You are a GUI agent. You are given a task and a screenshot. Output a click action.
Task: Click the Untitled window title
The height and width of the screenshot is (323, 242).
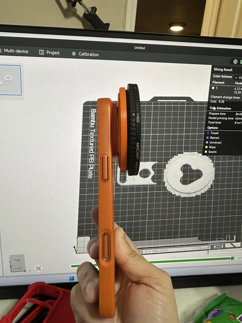(x=140, y=48)
